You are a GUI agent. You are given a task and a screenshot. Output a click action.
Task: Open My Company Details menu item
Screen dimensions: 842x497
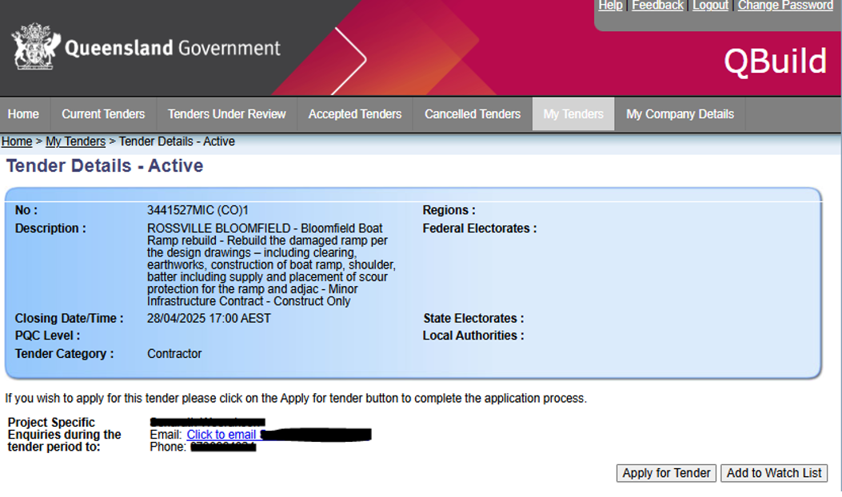click(680, 114)
